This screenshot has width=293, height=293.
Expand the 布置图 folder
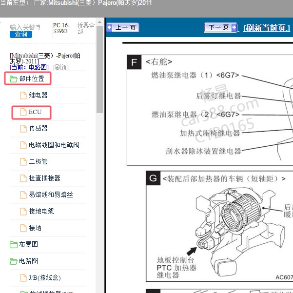click(28, 244)
